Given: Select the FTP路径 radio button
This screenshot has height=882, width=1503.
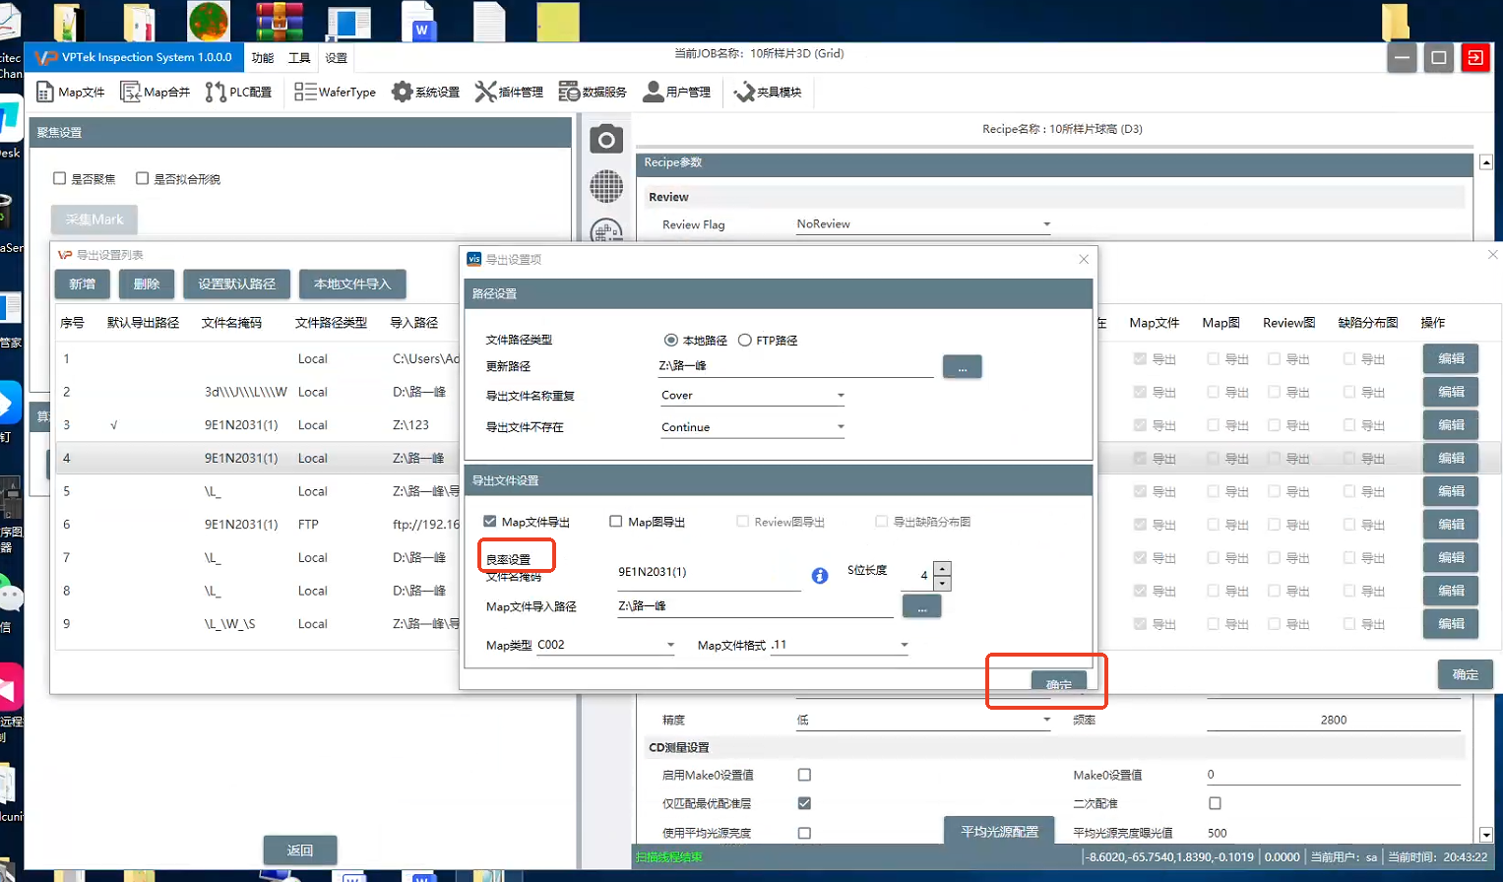Looking at the screenshot, I should tap(745, 341).
